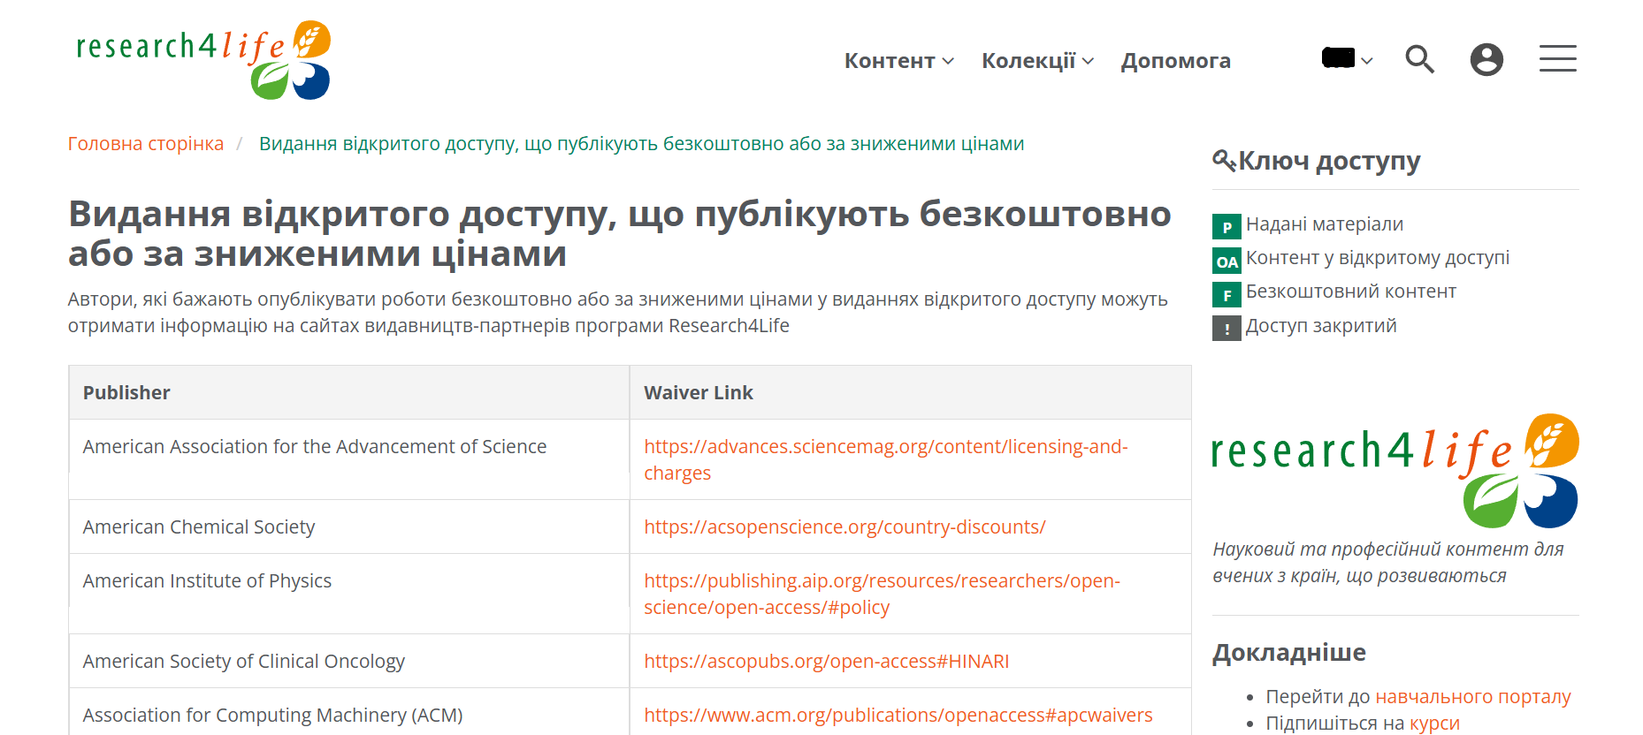Click the closed access exclamation icon

point(1227,329)
